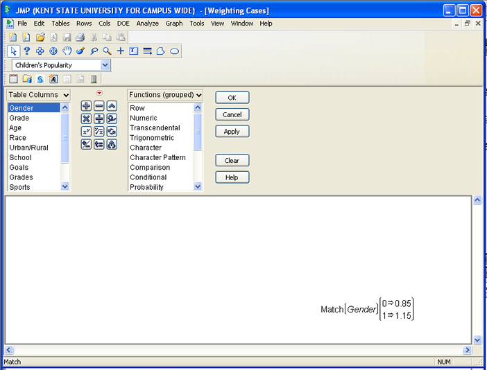The height and width of the screenshot is (370, 487).
Task: Open the Cols menu
Action: (104, 24)
